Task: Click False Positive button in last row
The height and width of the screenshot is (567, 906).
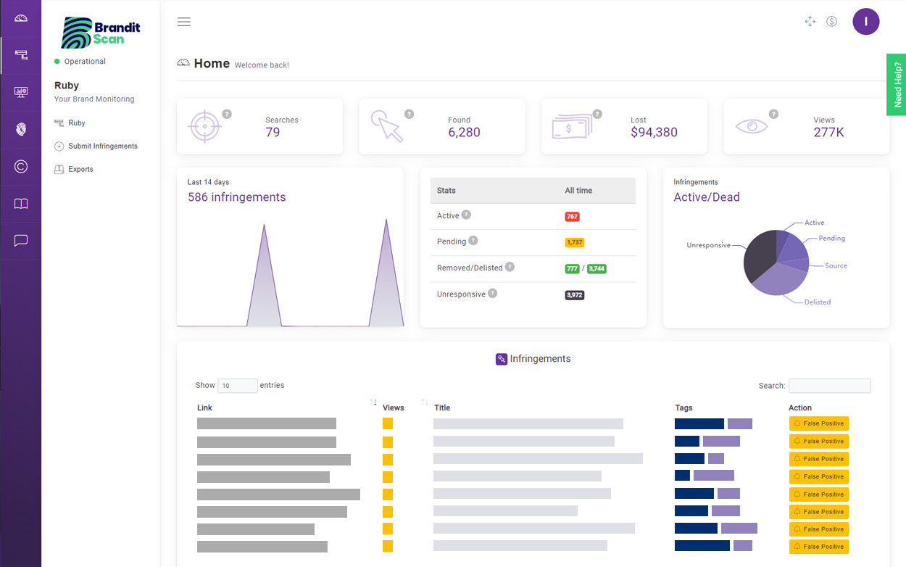Action: (x=819, y=547)
